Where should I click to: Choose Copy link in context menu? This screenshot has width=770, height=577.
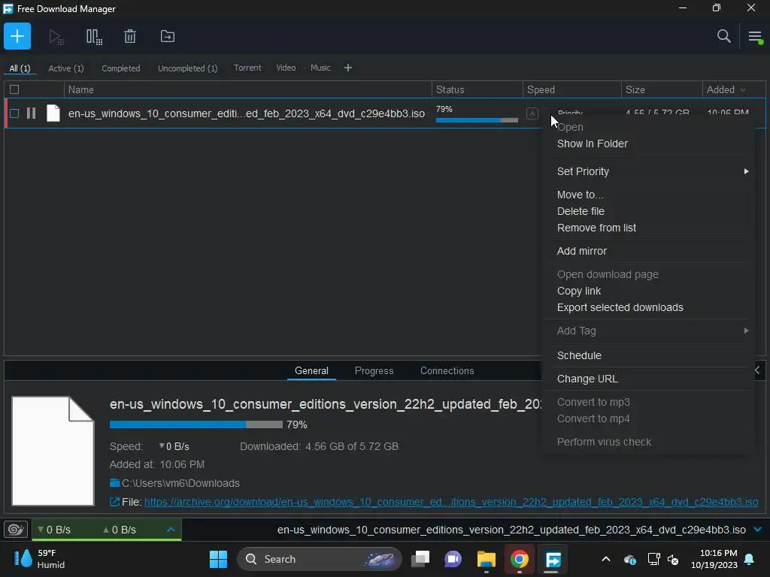[578, 291]
